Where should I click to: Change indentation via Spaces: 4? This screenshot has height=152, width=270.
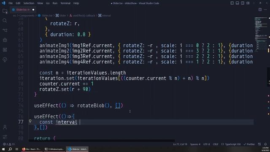point(195,144)
